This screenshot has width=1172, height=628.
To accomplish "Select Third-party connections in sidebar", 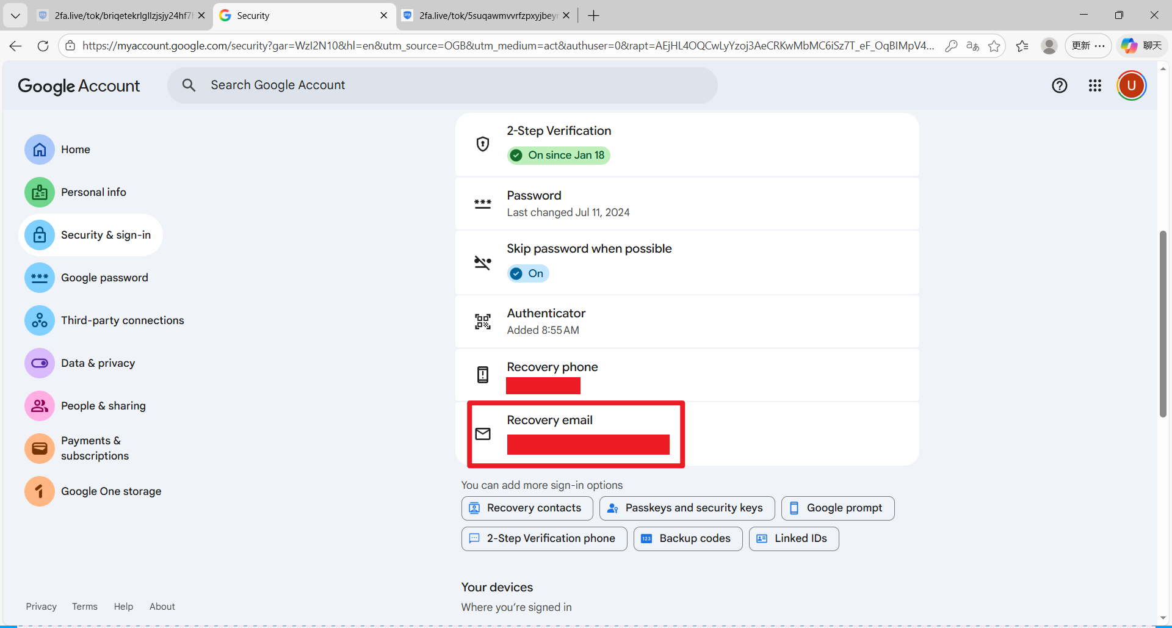I will point(122,320).
